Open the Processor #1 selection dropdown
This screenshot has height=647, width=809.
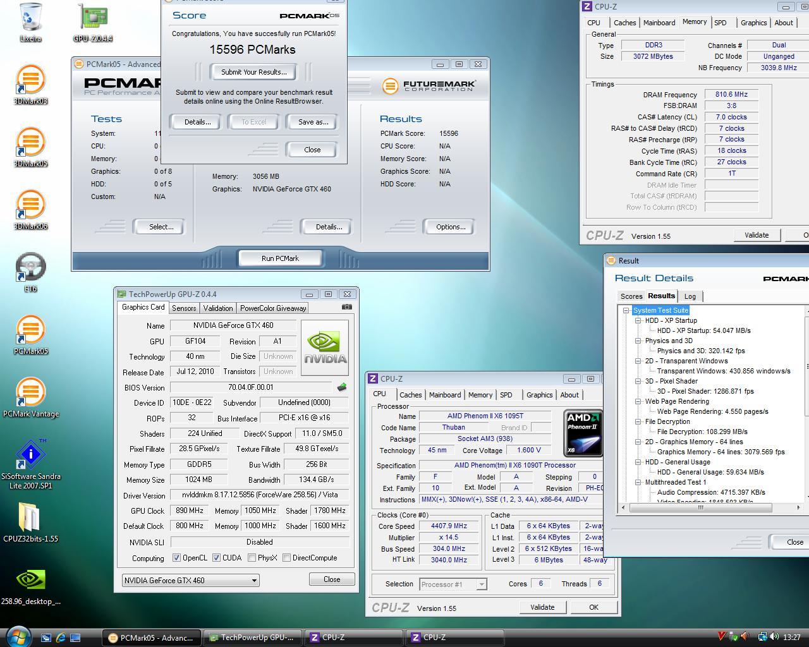[x=453, y=584]
